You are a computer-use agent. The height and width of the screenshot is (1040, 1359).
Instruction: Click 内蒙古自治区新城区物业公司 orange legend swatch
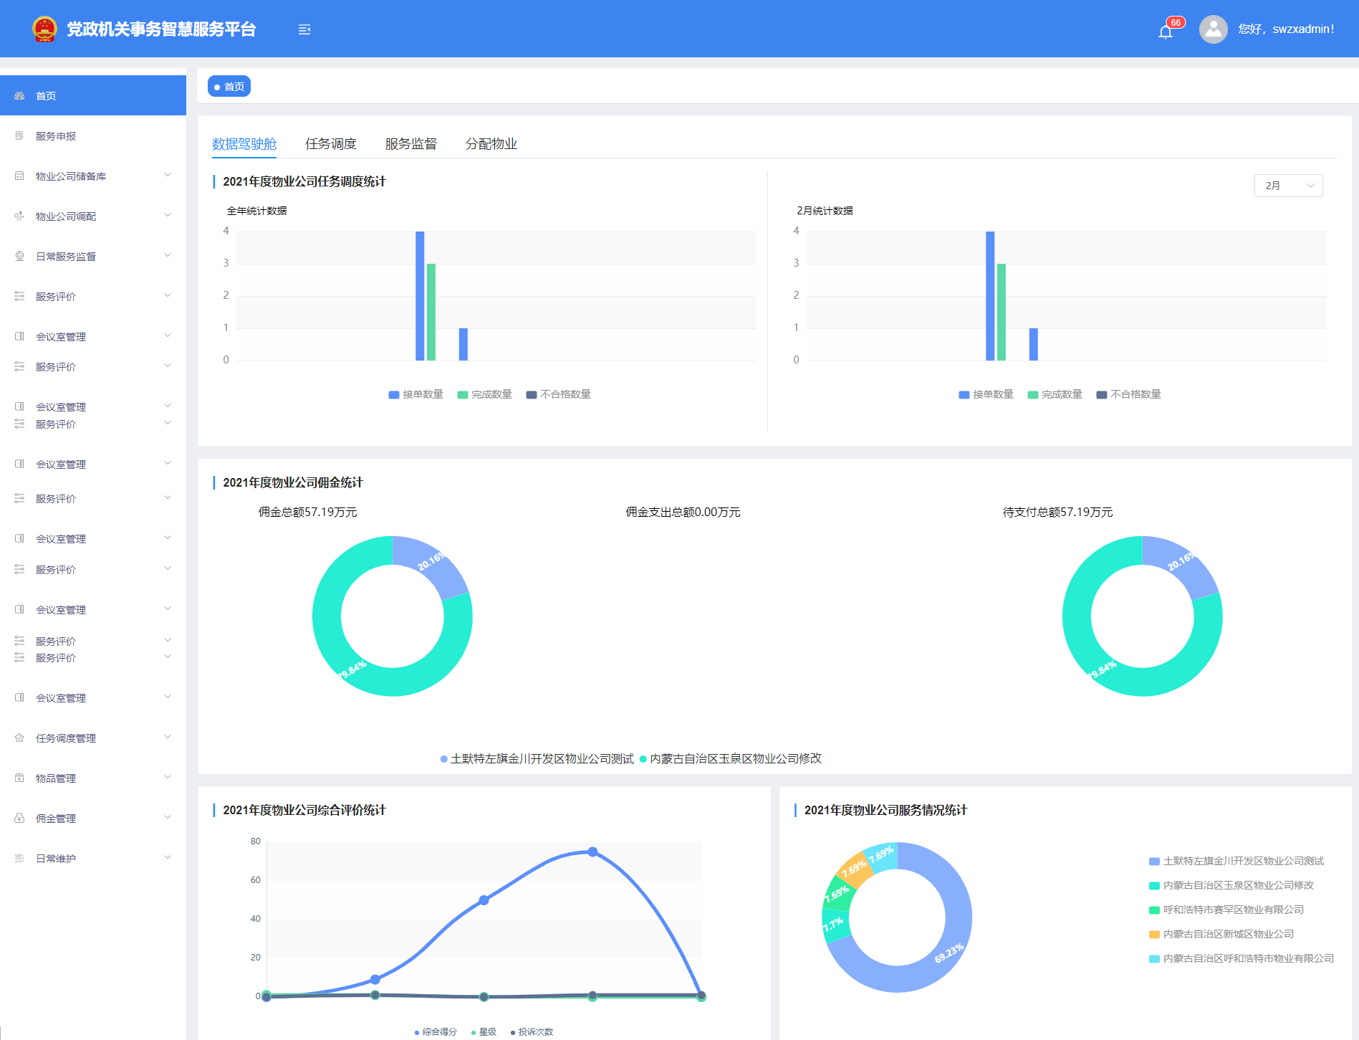[x=1154, y=934]
